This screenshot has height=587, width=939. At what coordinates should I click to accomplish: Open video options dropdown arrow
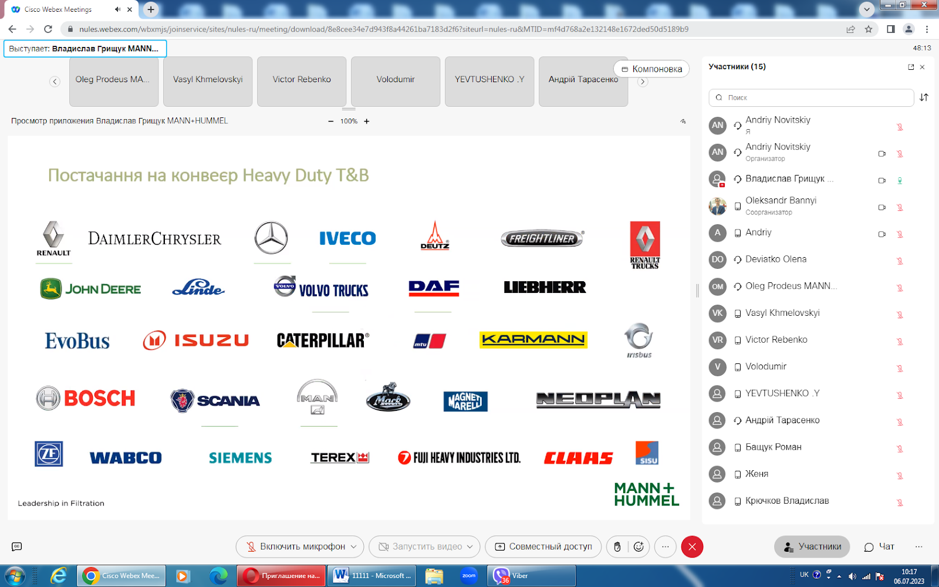coord(470,546)
